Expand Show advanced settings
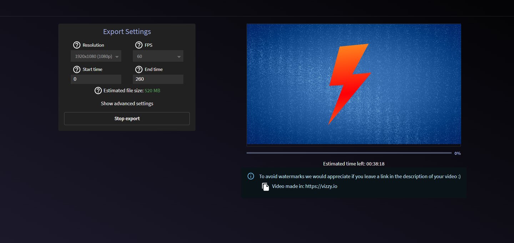This screenshot has width=514, height=243. coord(127,104)
